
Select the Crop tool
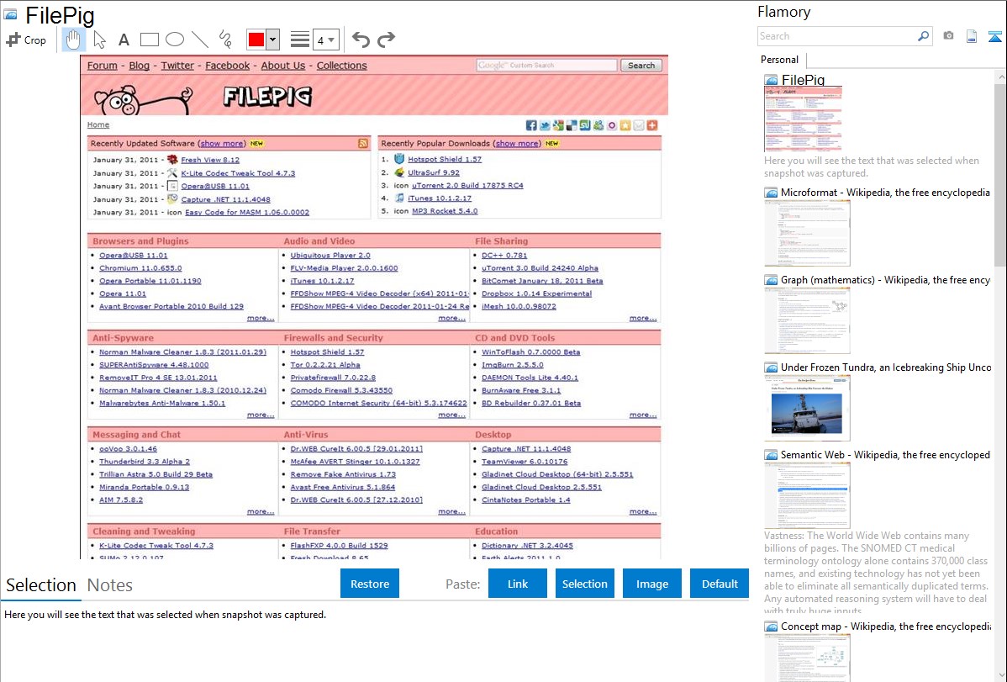point(26,40)
